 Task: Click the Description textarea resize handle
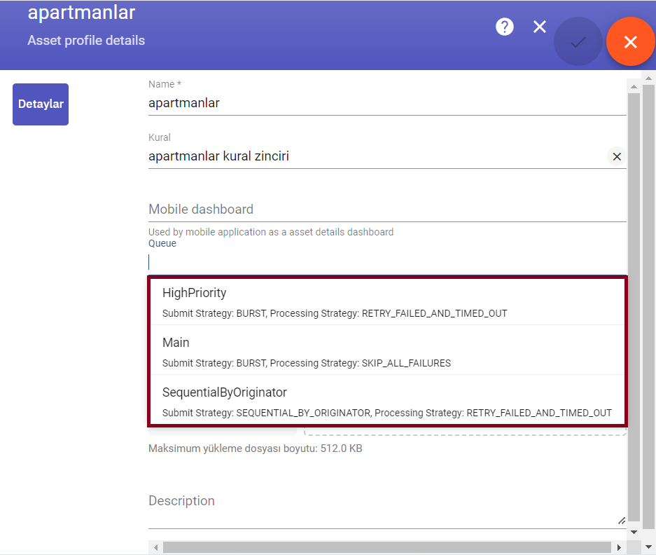point(622,521)
